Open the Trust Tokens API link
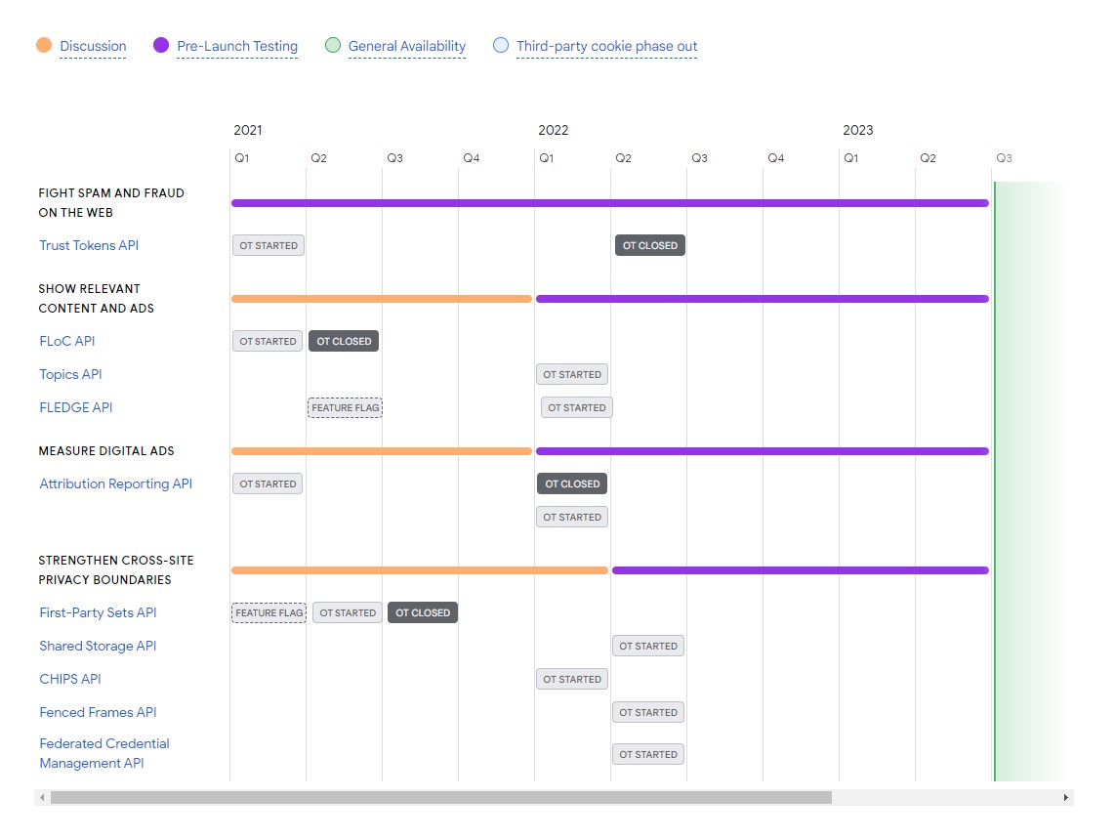1115x840 pixels. (89, 245)
